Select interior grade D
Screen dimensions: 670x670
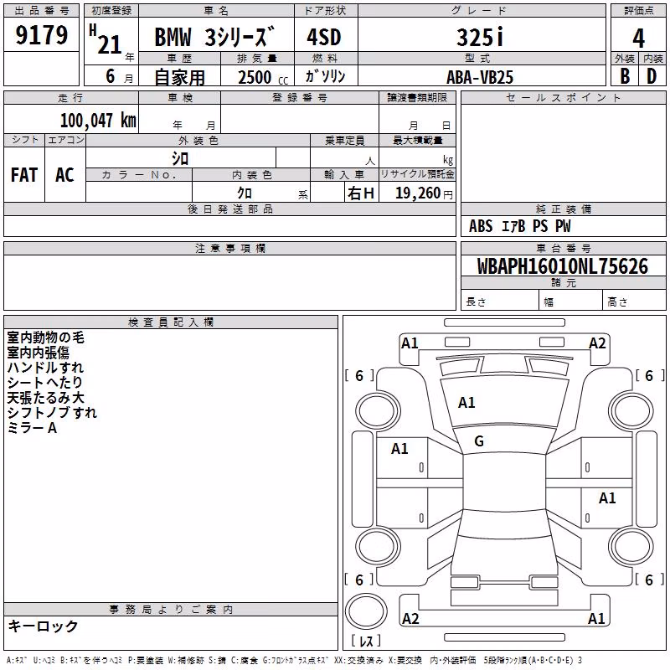coord(652,76)
